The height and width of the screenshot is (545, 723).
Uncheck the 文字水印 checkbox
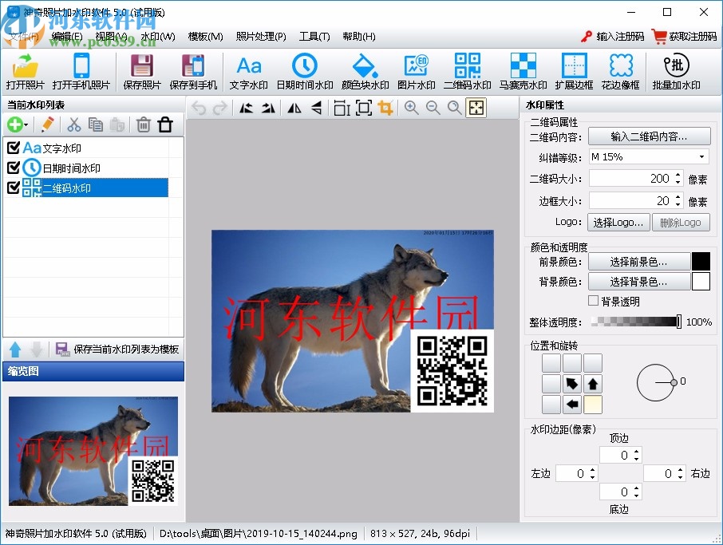coord(13,148)
